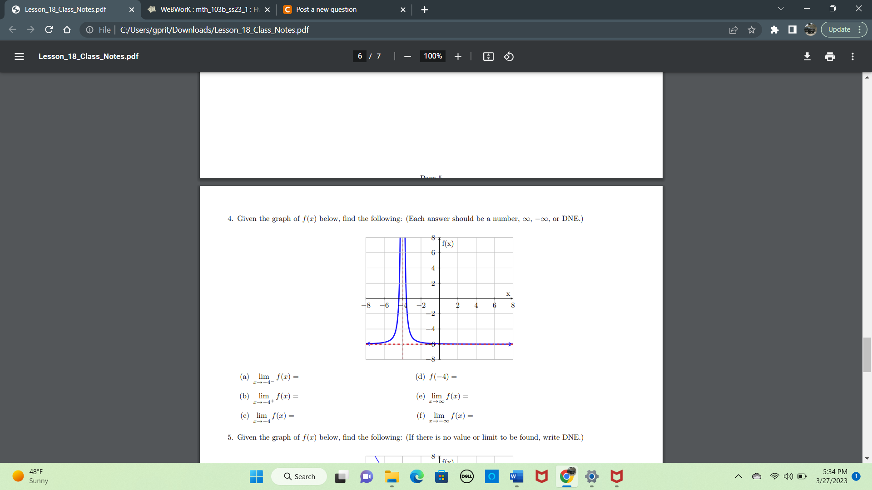Click the PDF zoom out button
Screen dimensions: 872x490
click(407, 56)
